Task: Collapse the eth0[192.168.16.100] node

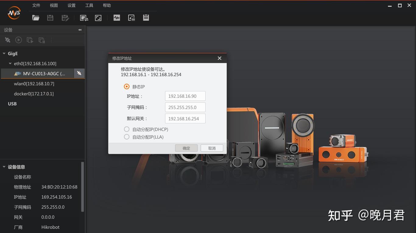Action: [9, 63]
